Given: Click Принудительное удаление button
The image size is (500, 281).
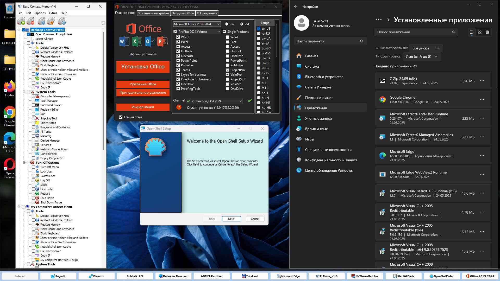Looking at the screenshot, I should tap(143, 92).
